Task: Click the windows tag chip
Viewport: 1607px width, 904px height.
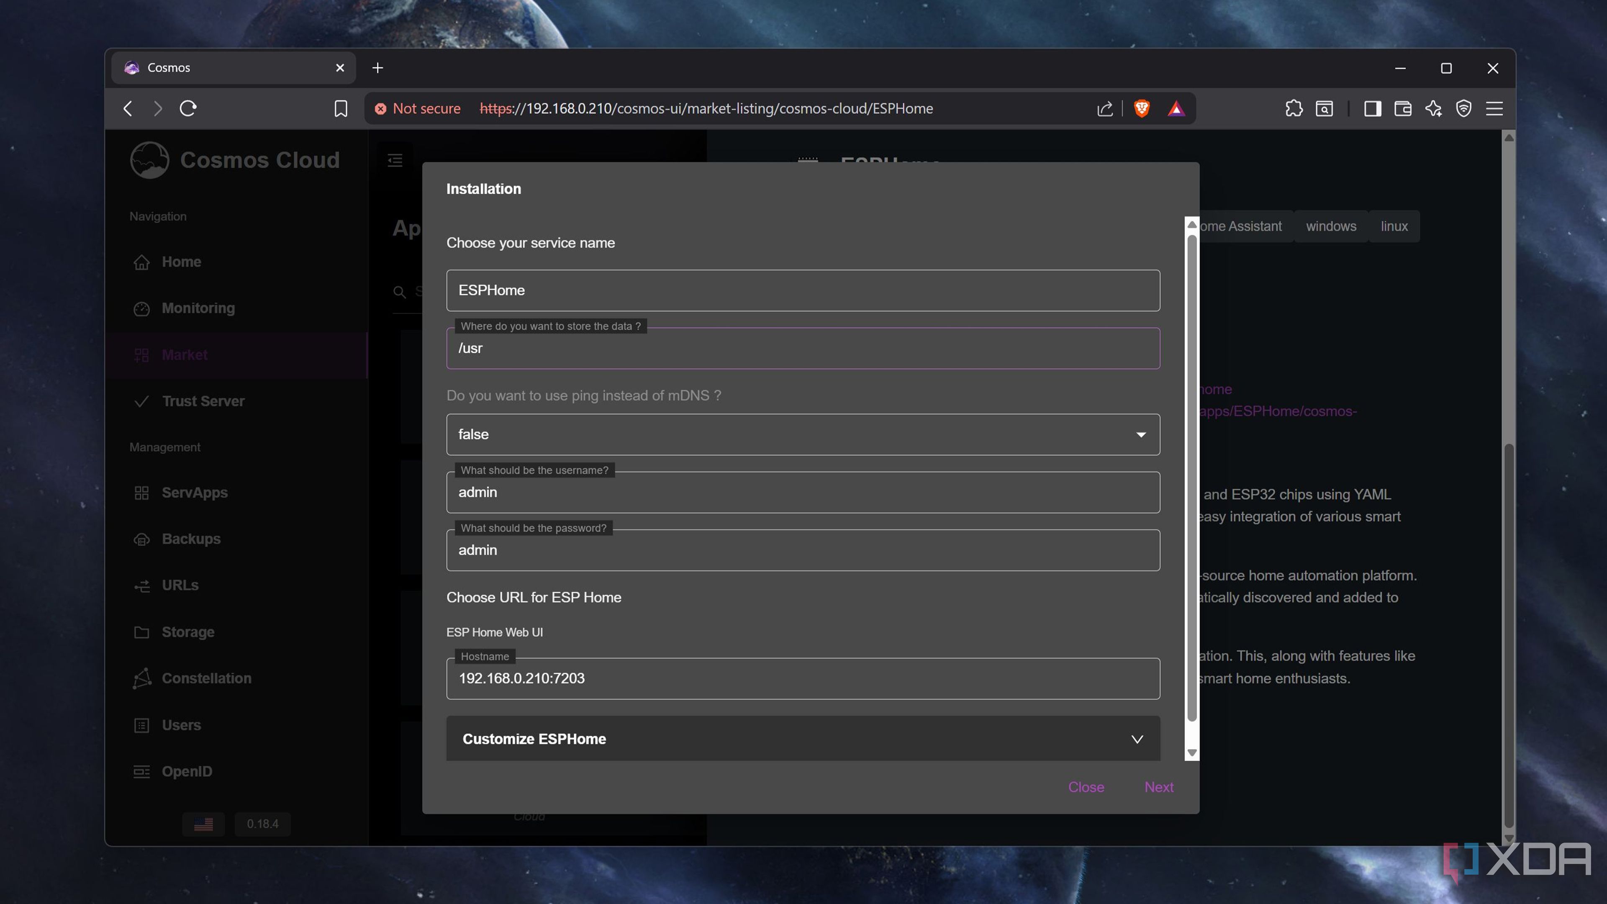Action: [1331, 226]
